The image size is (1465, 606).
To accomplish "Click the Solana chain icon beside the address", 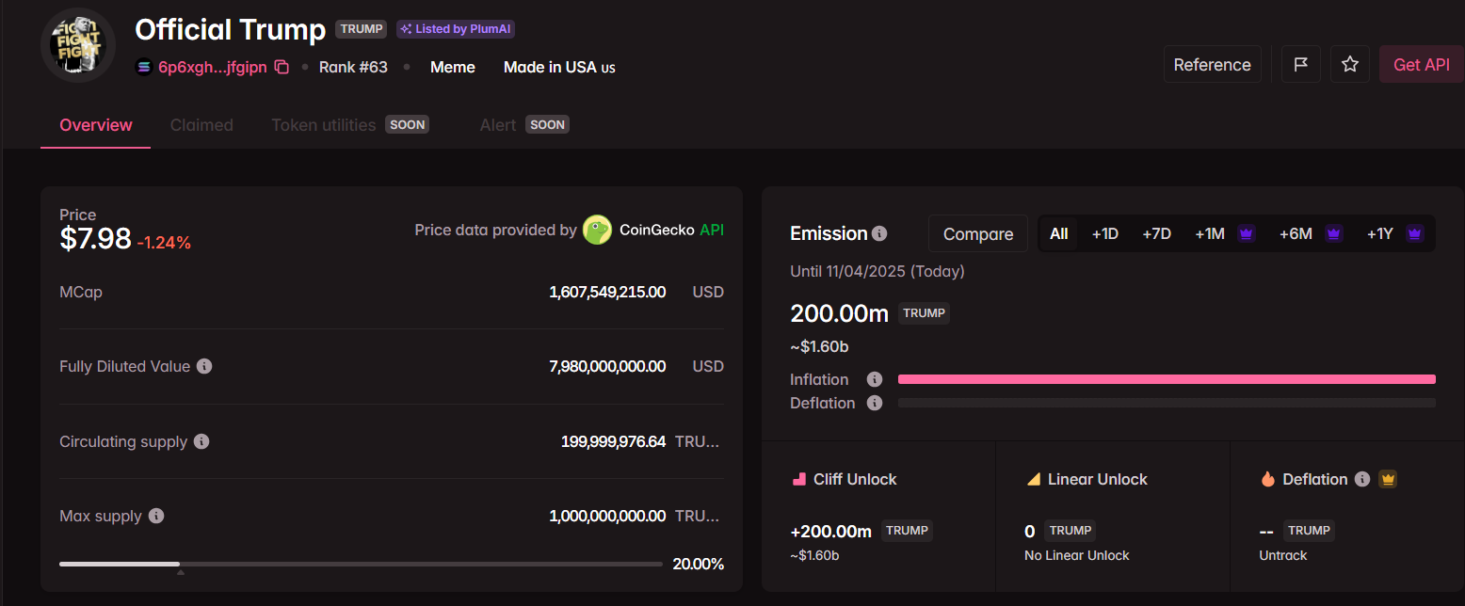I will [144, 67].
